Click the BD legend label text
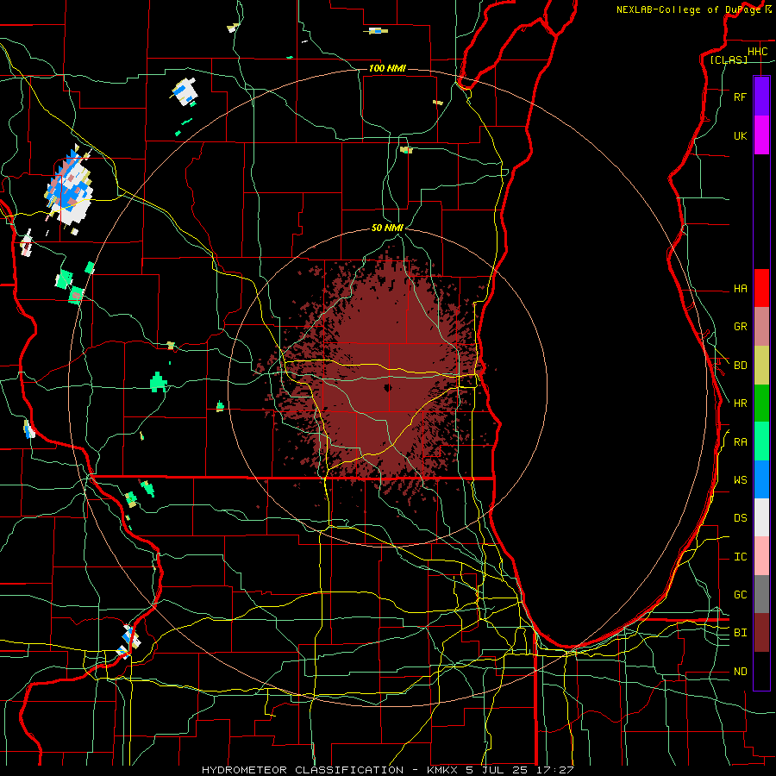 click(740, 366)
